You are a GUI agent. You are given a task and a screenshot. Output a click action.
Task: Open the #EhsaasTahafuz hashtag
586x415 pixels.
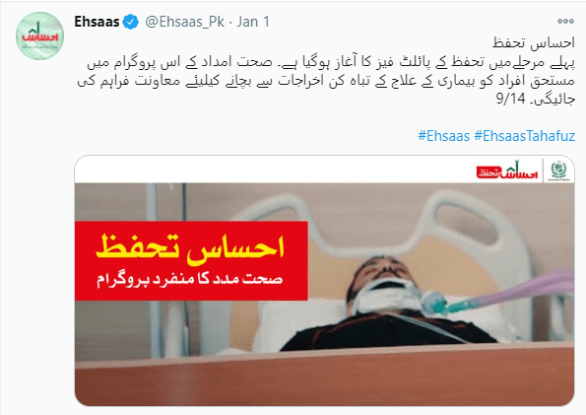[x=524, y=136]
